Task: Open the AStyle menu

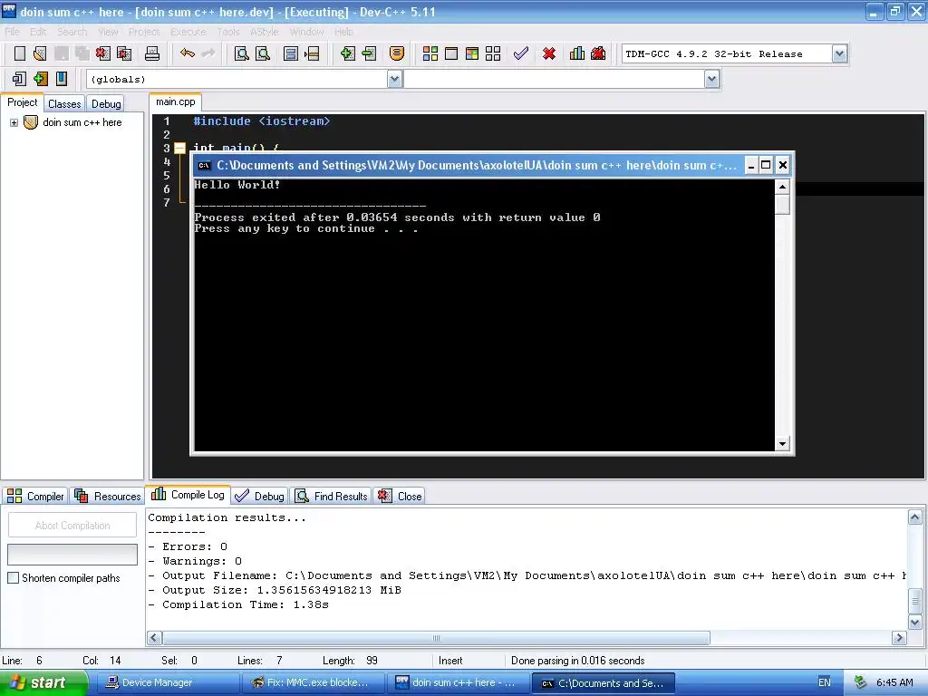Action: [x=264, y=32]
